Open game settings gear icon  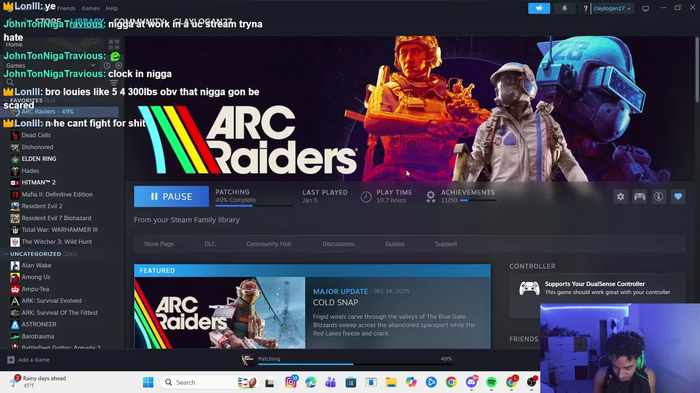coord(620,196)
